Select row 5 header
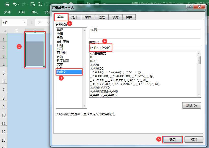Screen dimensions: 209x148 tap(4, 73)
